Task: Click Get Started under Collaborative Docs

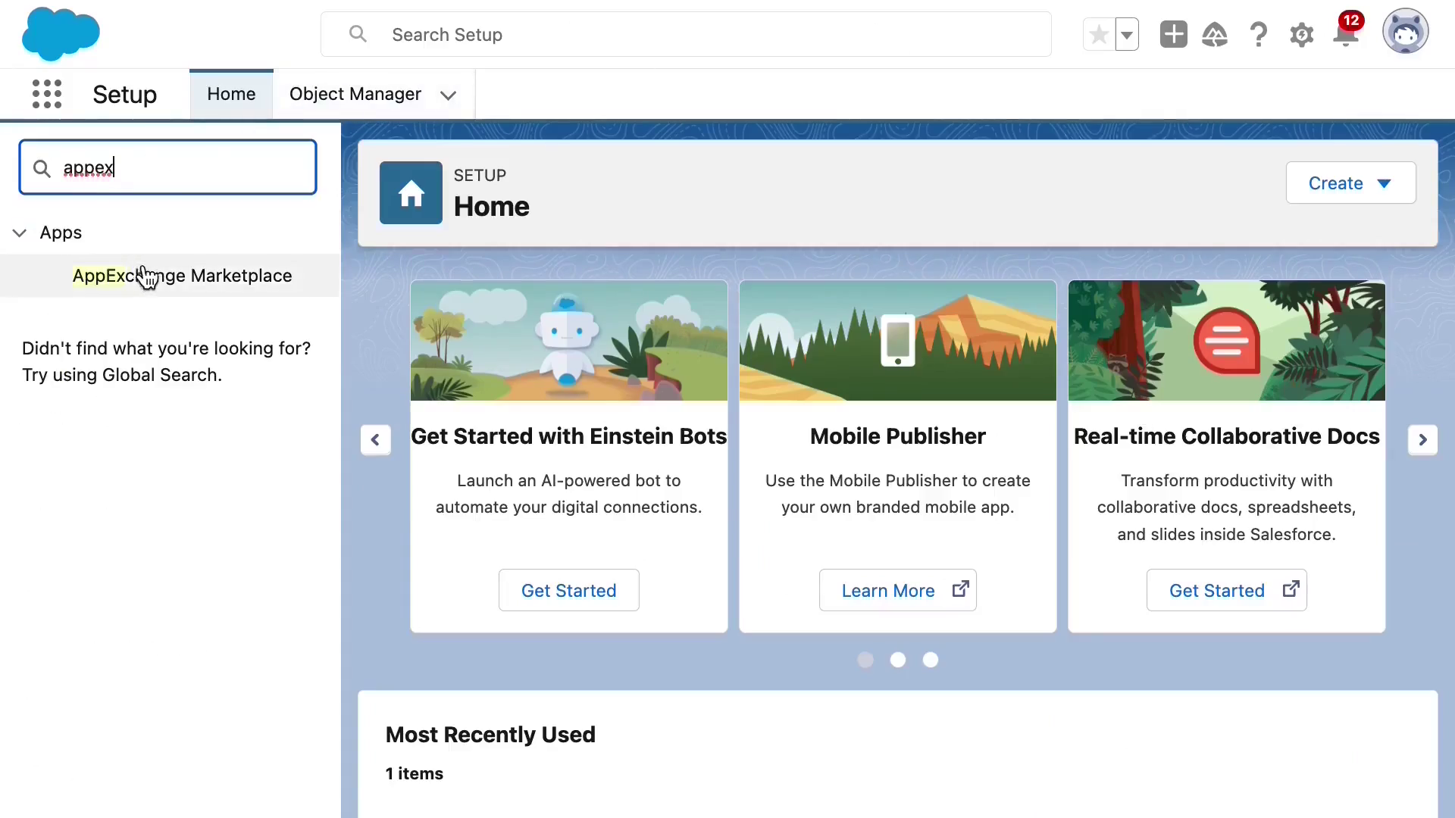Action: (x=1226, y=590)
